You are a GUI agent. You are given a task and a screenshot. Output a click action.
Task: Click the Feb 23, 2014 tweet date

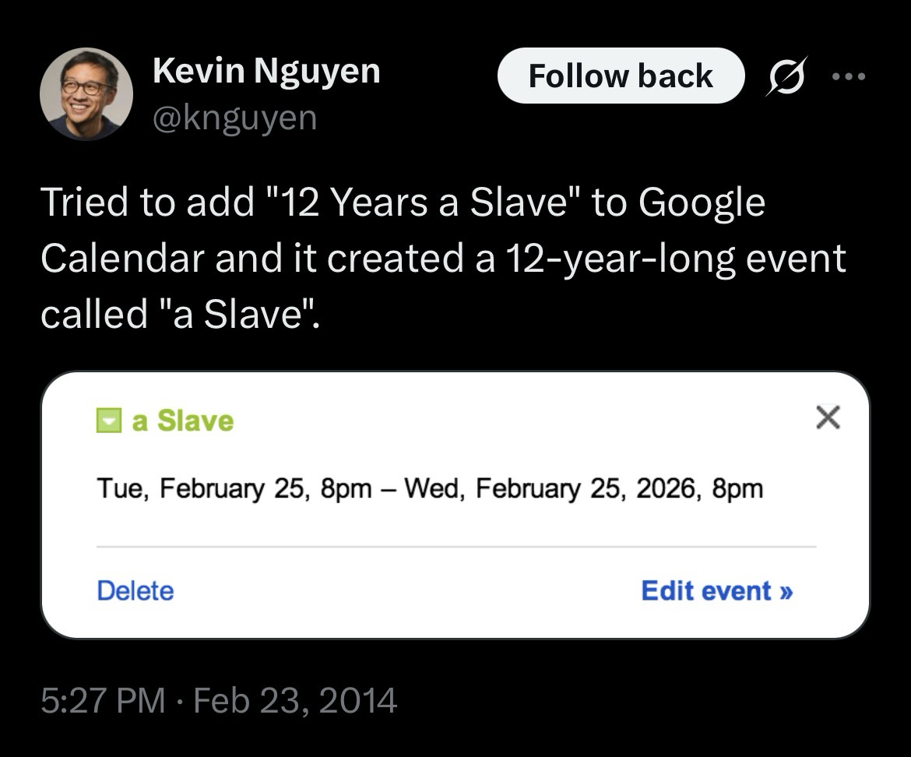295,700
